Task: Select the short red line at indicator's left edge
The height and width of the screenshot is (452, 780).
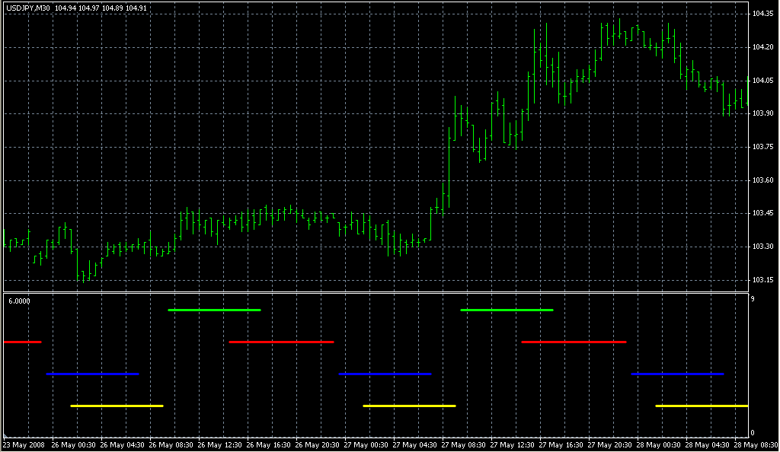Action: click(x=22, y=342)
